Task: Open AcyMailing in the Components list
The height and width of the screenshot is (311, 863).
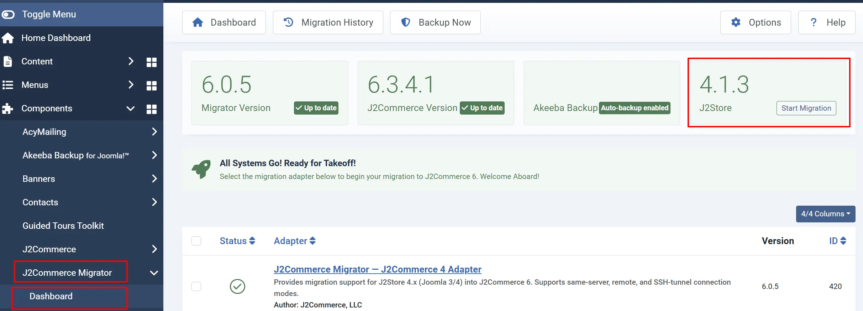Action: pyautogui.click(x=44, y=132)
